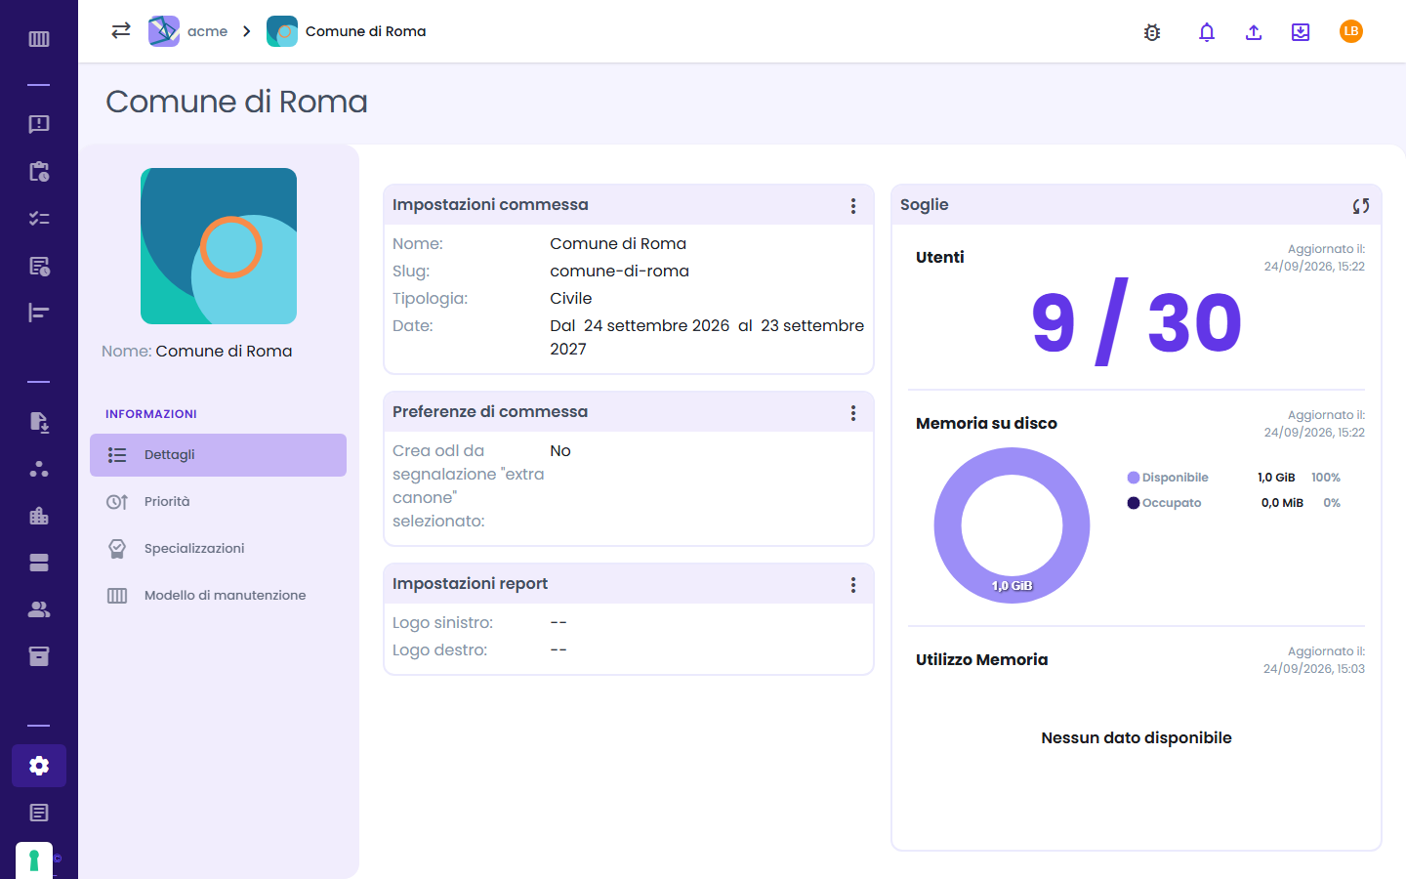Viewport: 1406px width, 879px height.
Task: Open the LB user avatar menu
Action: (1351, 31)
